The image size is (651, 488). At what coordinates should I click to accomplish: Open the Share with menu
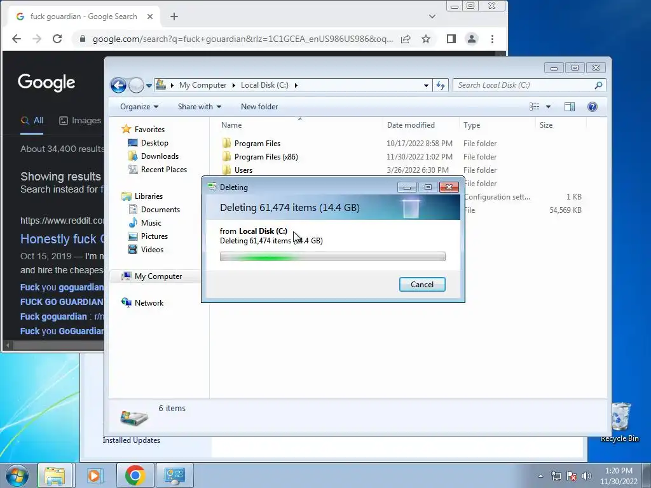199,107
